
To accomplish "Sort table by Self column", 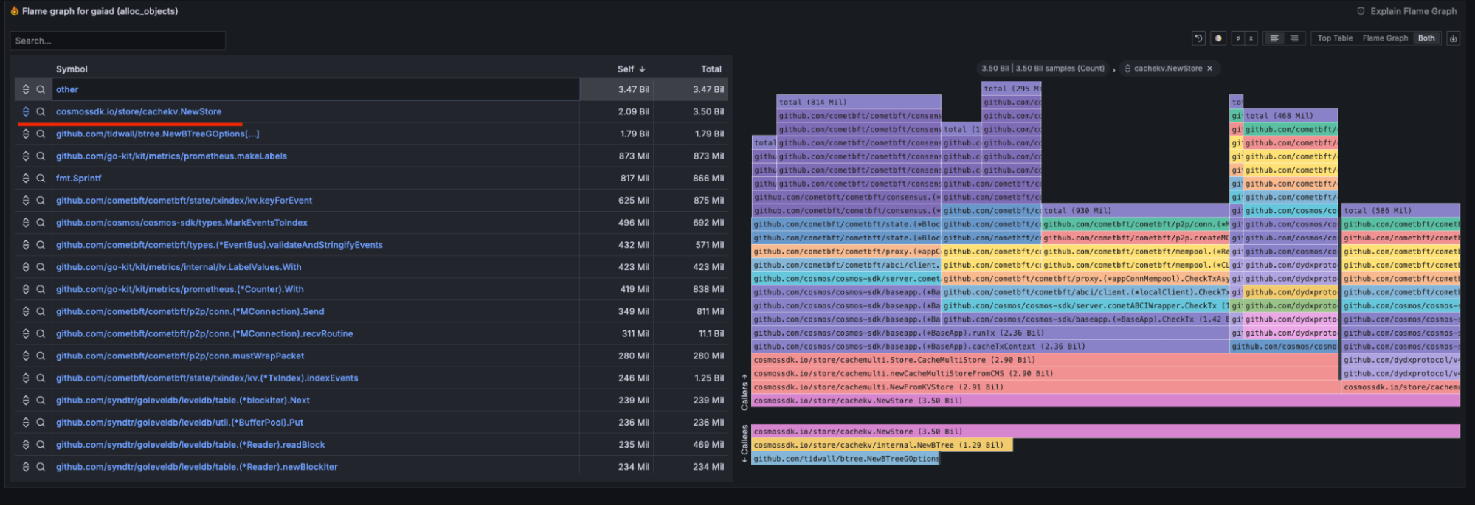I will 630,69.
